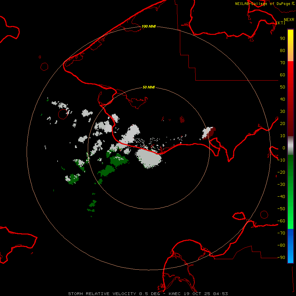
Task: Click the 20 value on the velocity scale
Action: tap(283, 124)
